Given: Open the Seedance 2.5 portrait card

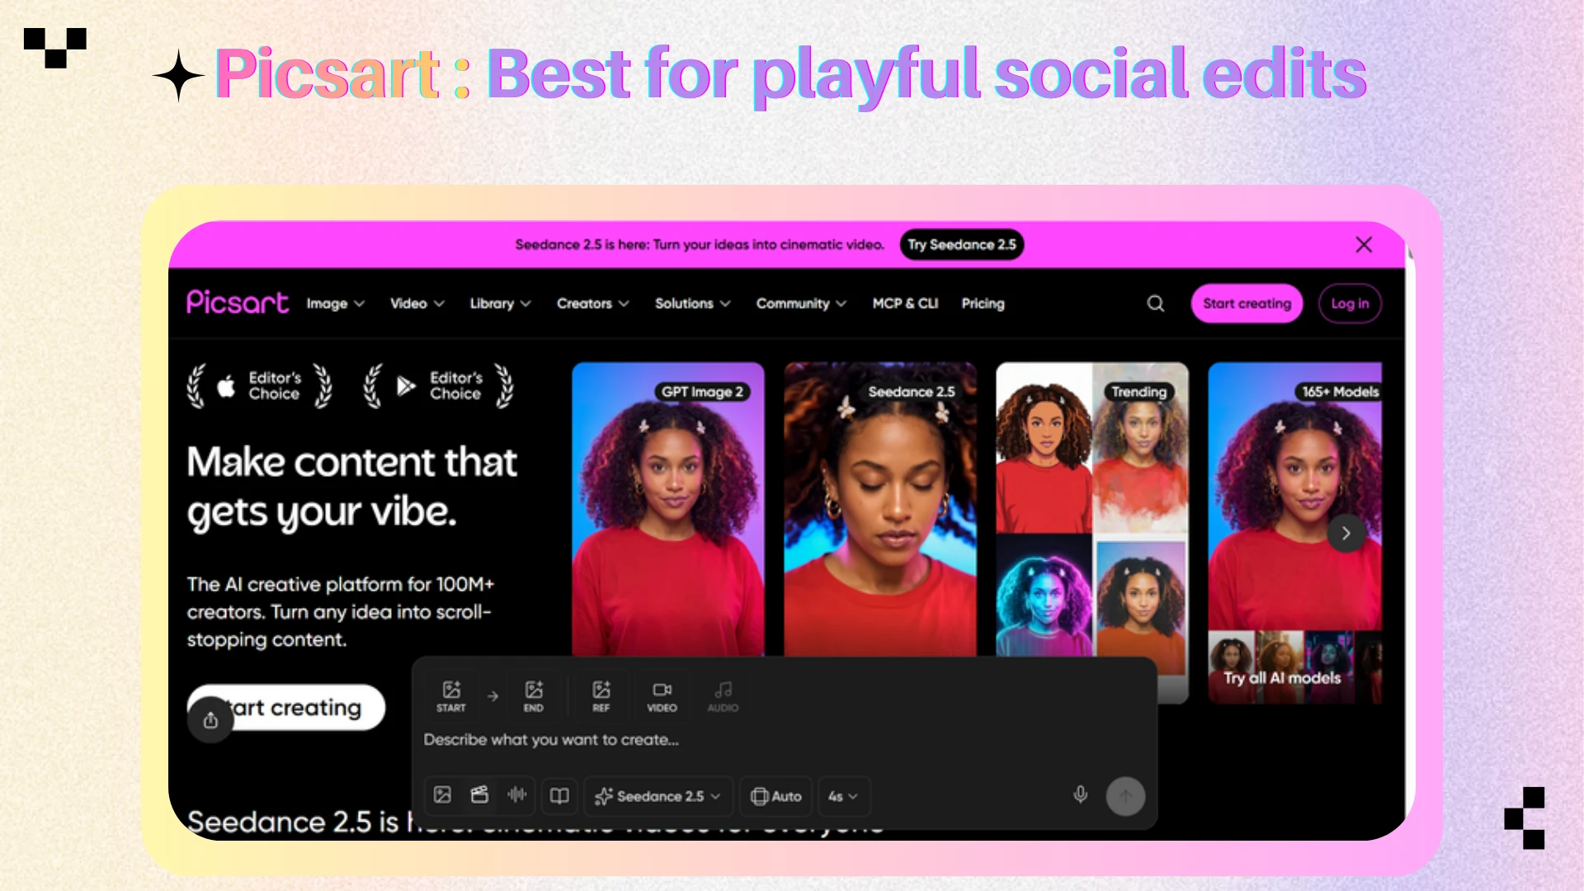Looking at the screenshot, I should [880, 509].
